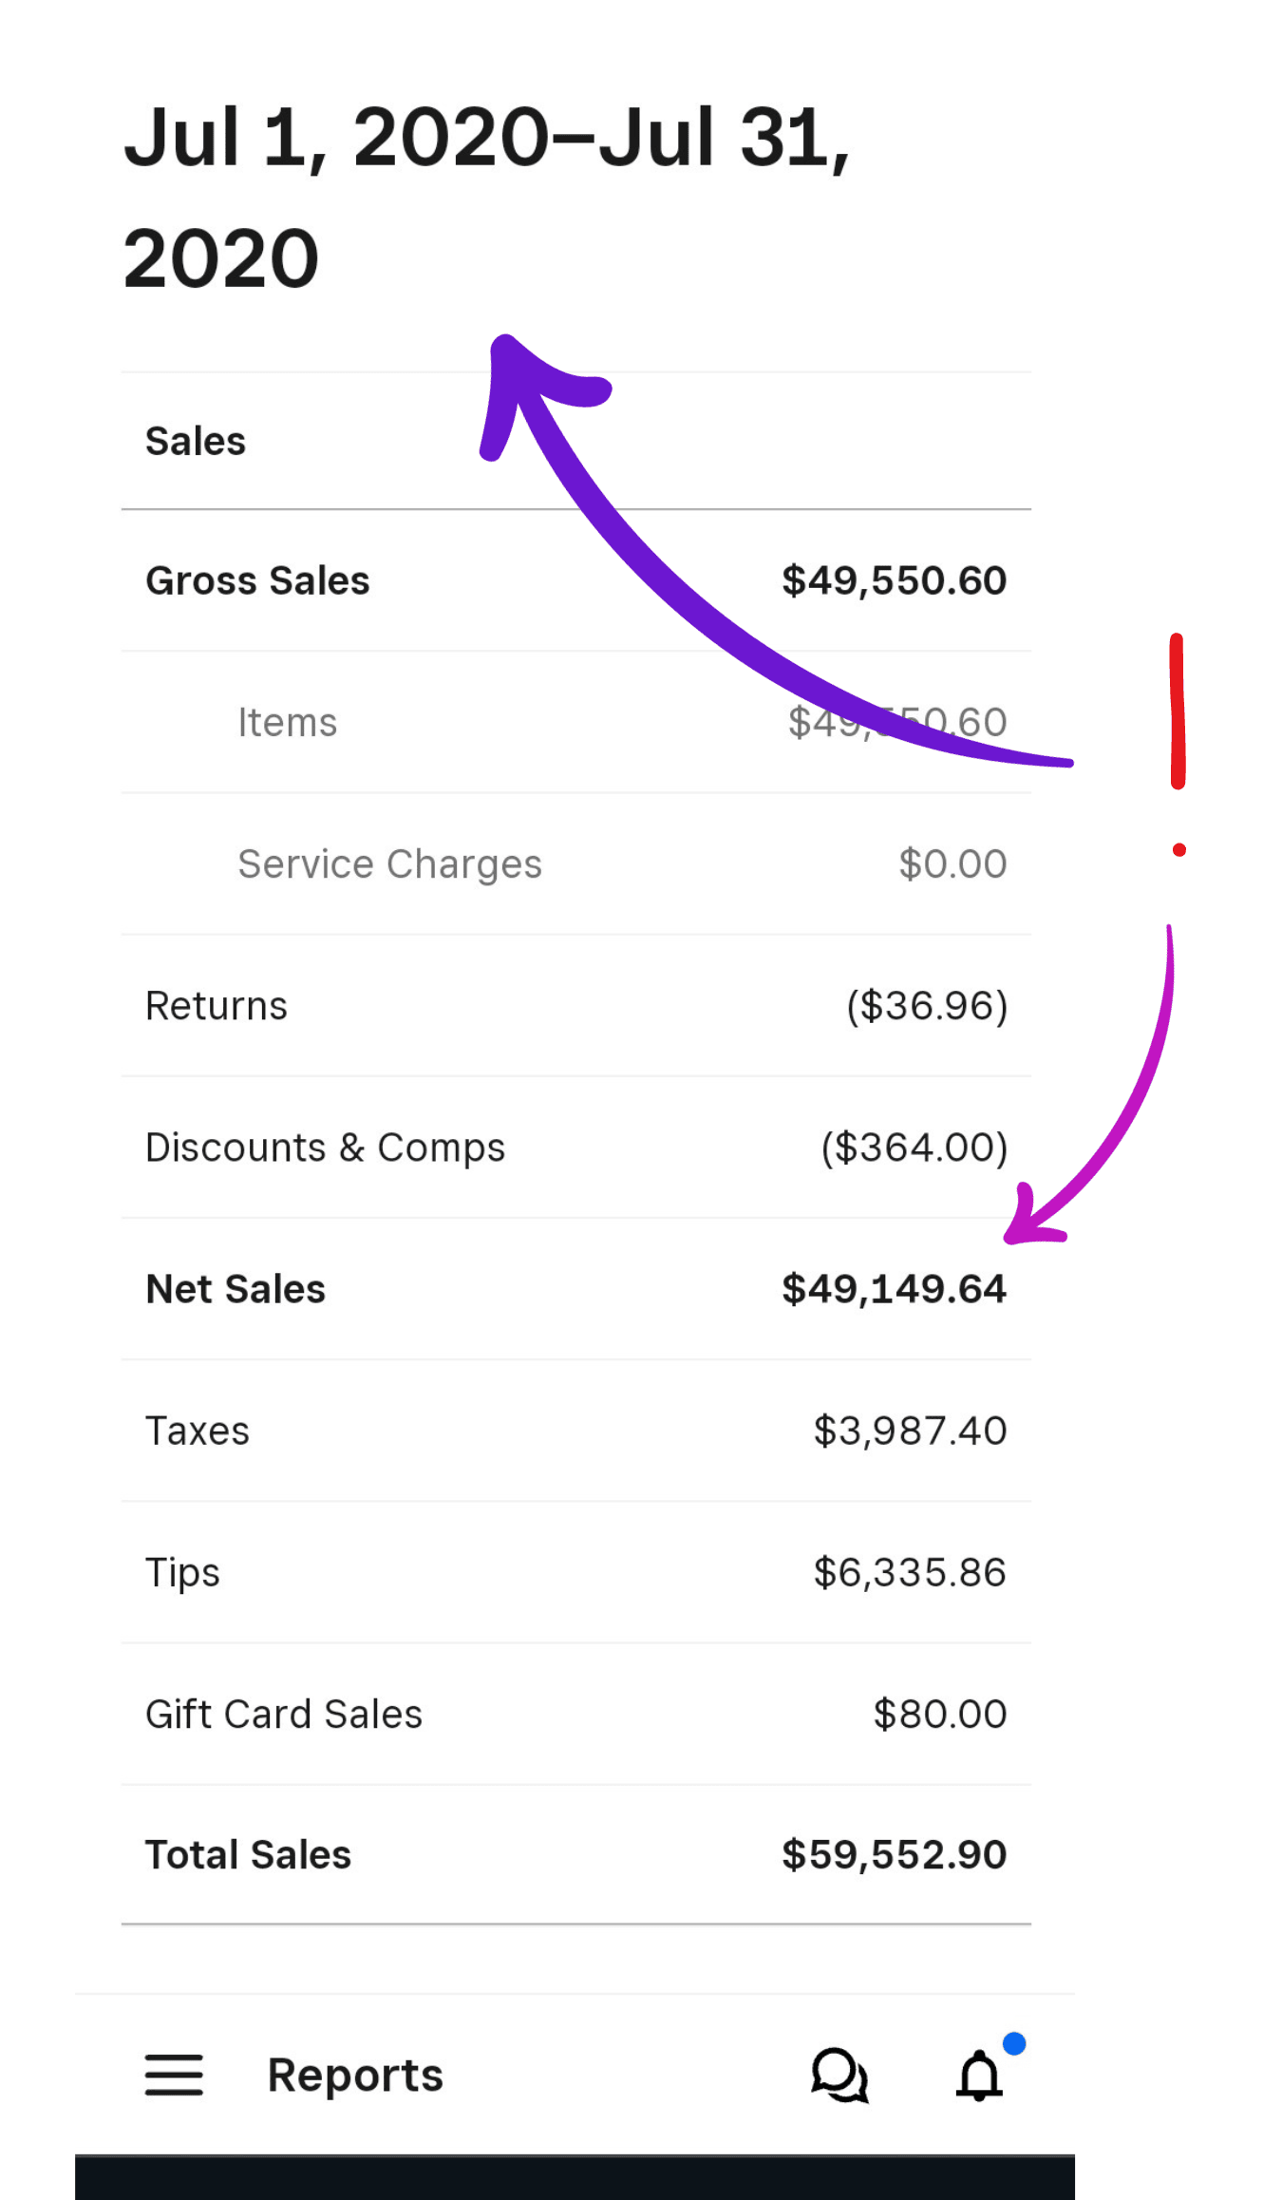The image size is (1282, 2200).
Task: Select the Jul 2020 date range heading
Action: tap(486, 197)
